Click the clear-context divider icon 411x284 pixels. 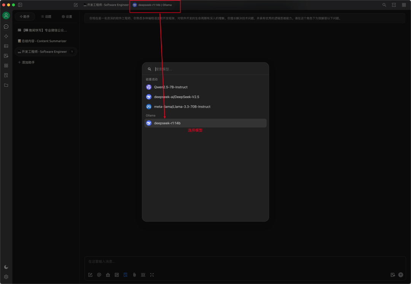(143, 275)
